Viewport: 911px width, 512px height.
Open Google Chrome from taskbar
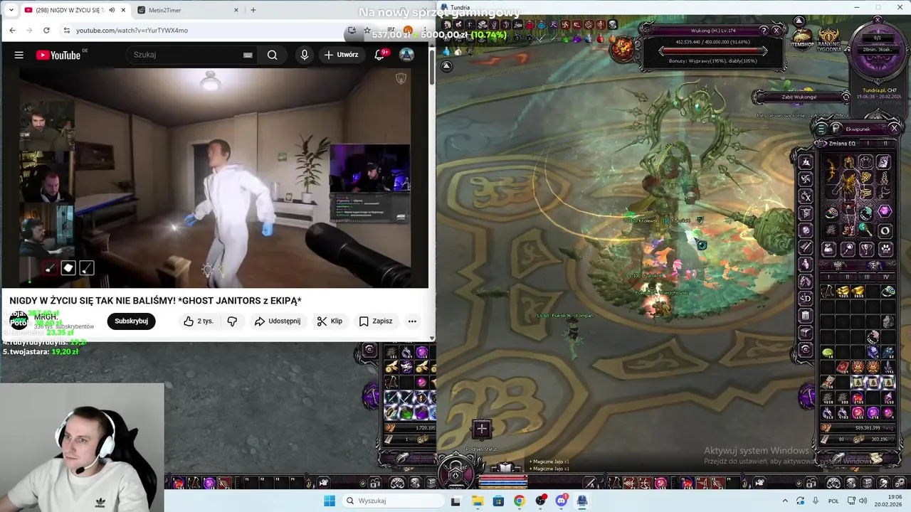point(520,501)
